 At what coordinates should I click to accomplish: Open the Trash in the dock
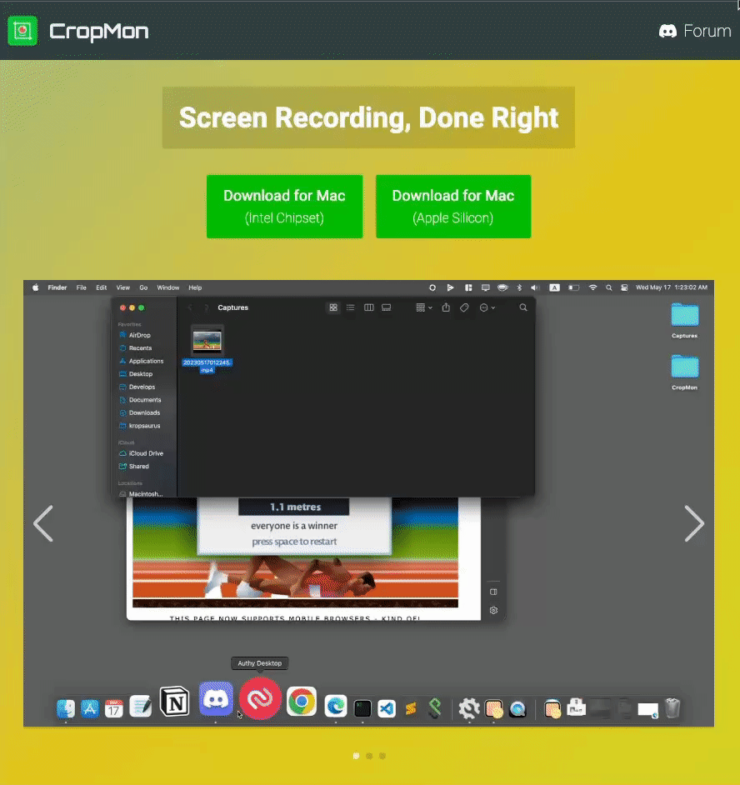[x=672, y=708]
